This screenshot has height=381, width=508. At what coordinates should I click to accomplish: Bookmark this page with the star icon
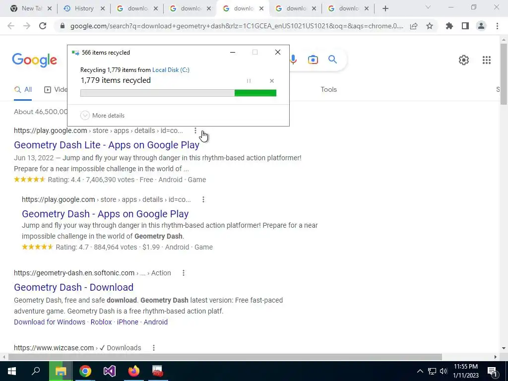(x=430, y=26)
